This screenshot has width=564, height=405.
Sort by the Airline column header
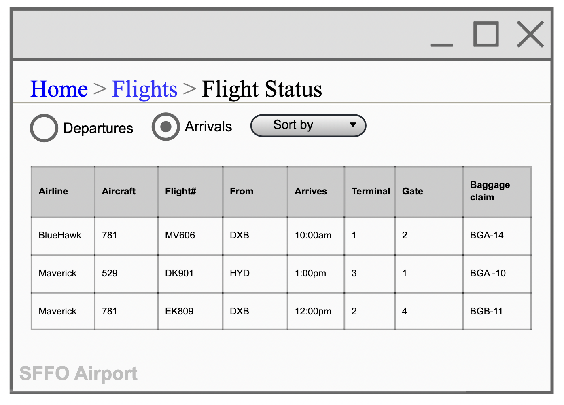click(53, 191)
